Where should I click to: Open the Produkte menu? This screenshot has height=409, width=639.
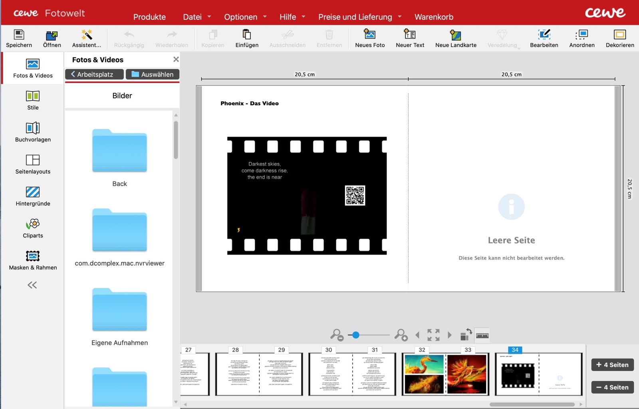[x=149, y=17]
